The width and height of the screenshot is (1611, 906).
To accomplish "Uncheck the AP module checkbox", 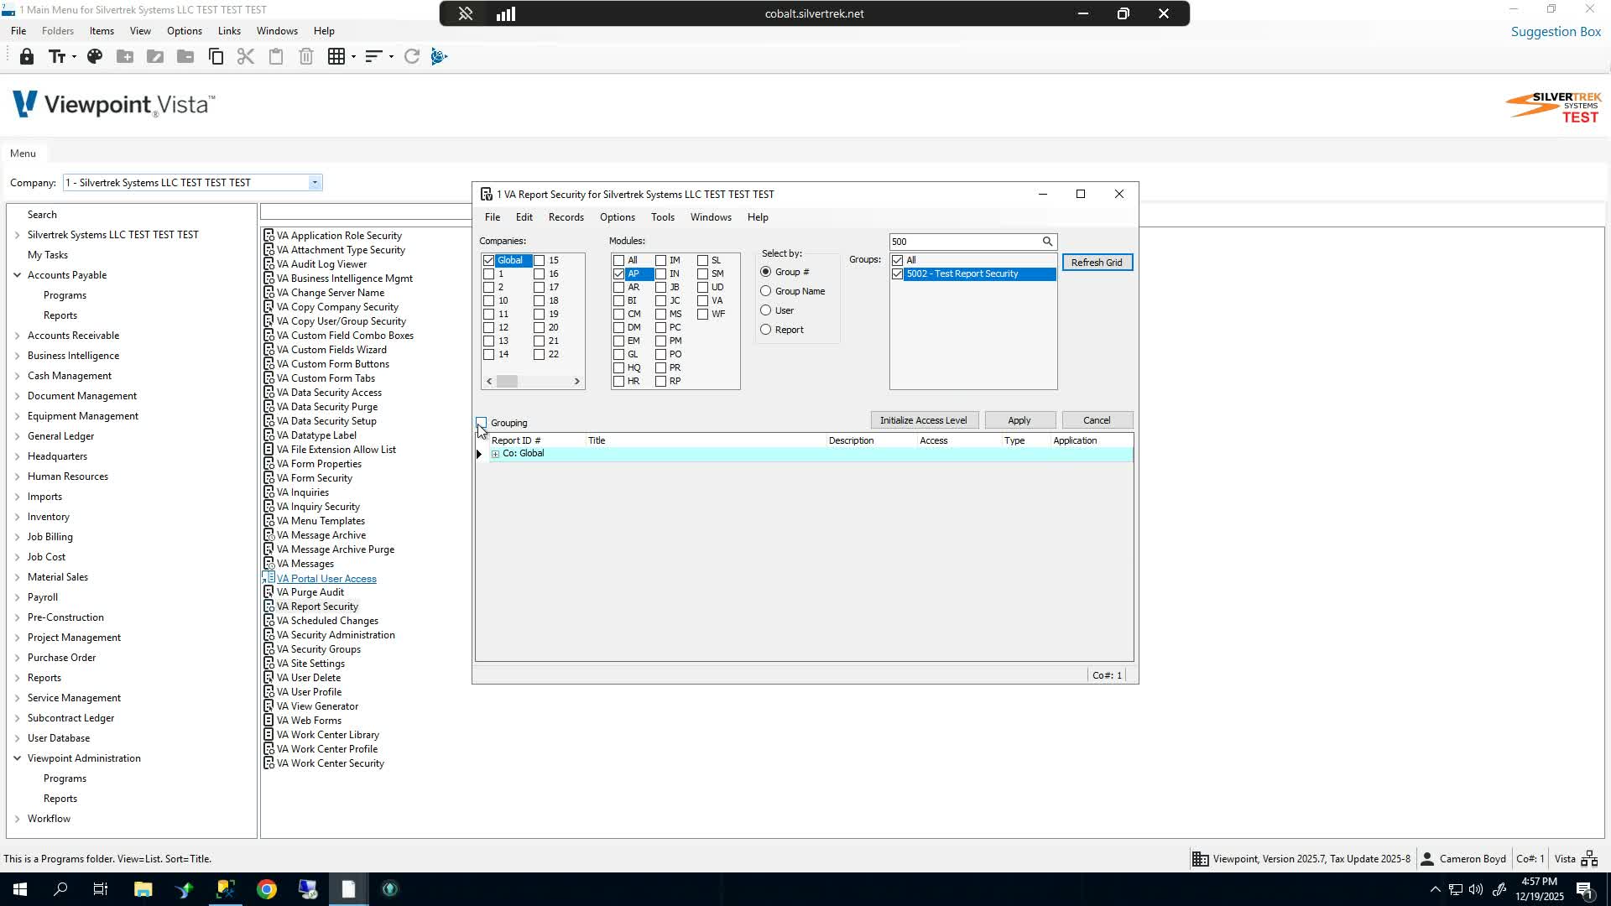I will click(x=618, y=274).
